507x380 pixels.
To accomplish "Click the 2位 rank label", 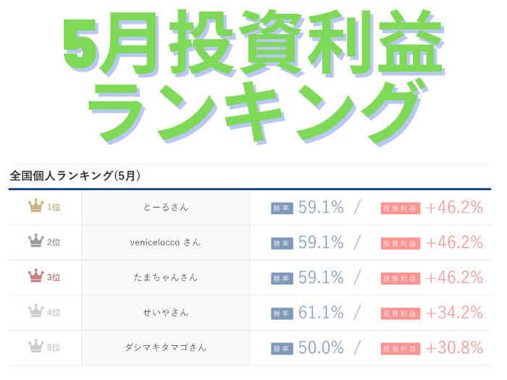I will pos(54,242).
